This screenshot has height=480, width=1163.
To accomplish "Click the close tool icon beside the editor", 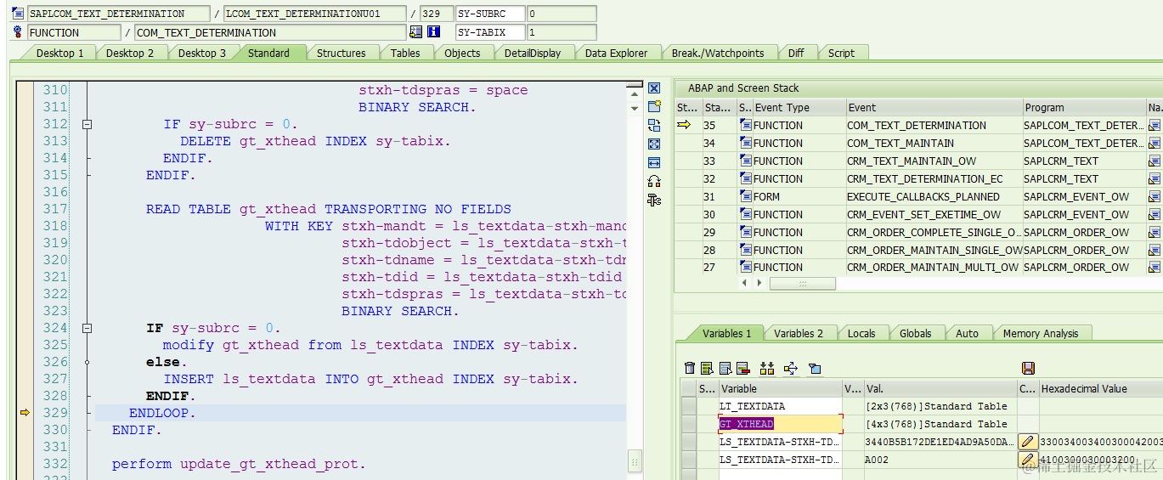I will [654, 88].
